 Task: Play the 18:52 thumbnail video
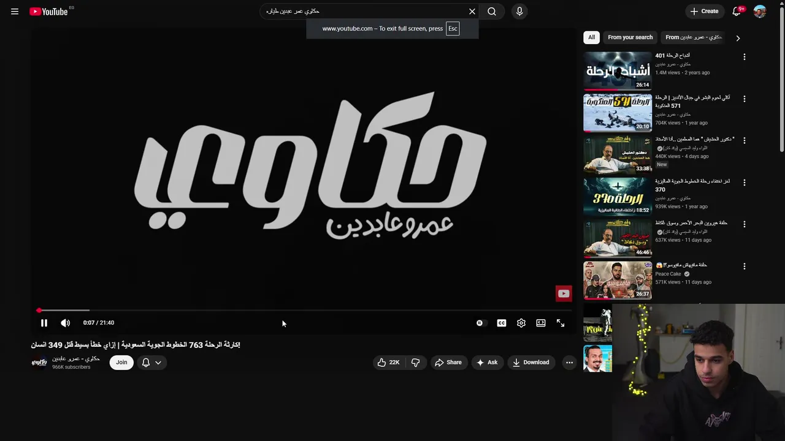click(618, 196)
